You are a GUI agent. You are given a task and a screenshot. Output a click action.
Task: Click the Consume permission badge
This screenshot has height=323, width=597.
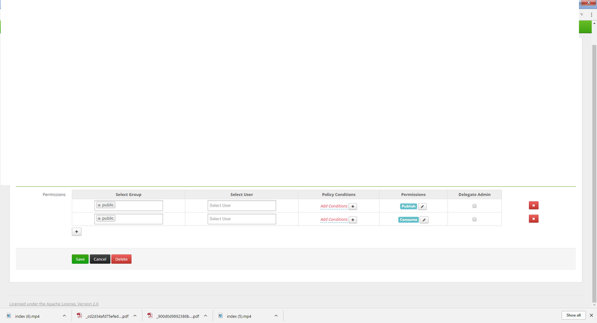(x=409, y=220)
